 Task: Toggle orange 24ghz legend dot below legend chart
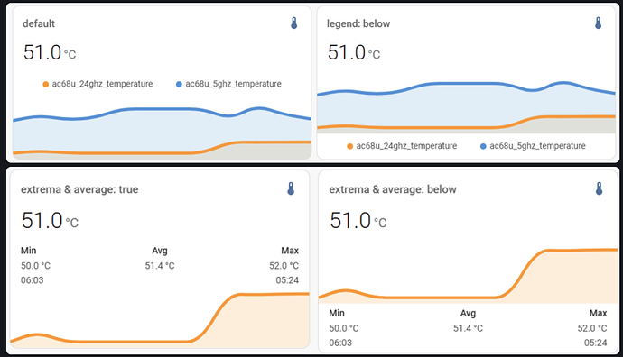349,146
